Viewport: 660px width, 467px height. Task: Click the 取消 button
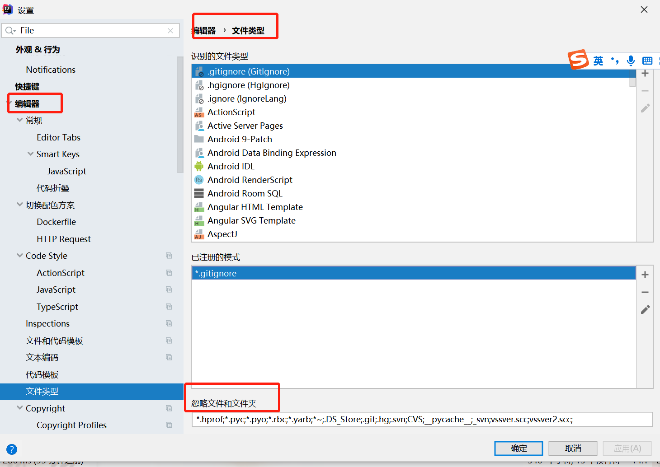pos(573,448)
